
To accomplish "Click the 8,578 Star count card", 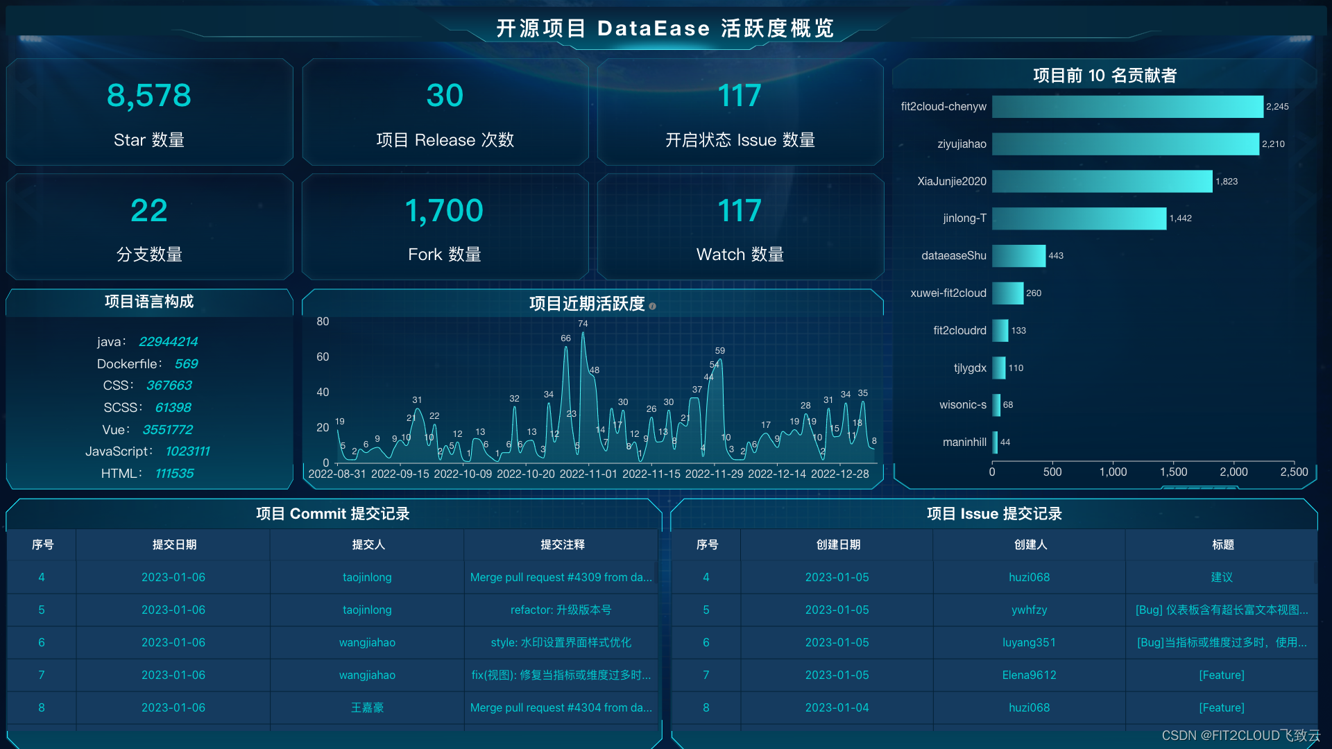I will [x=149, y=112].
